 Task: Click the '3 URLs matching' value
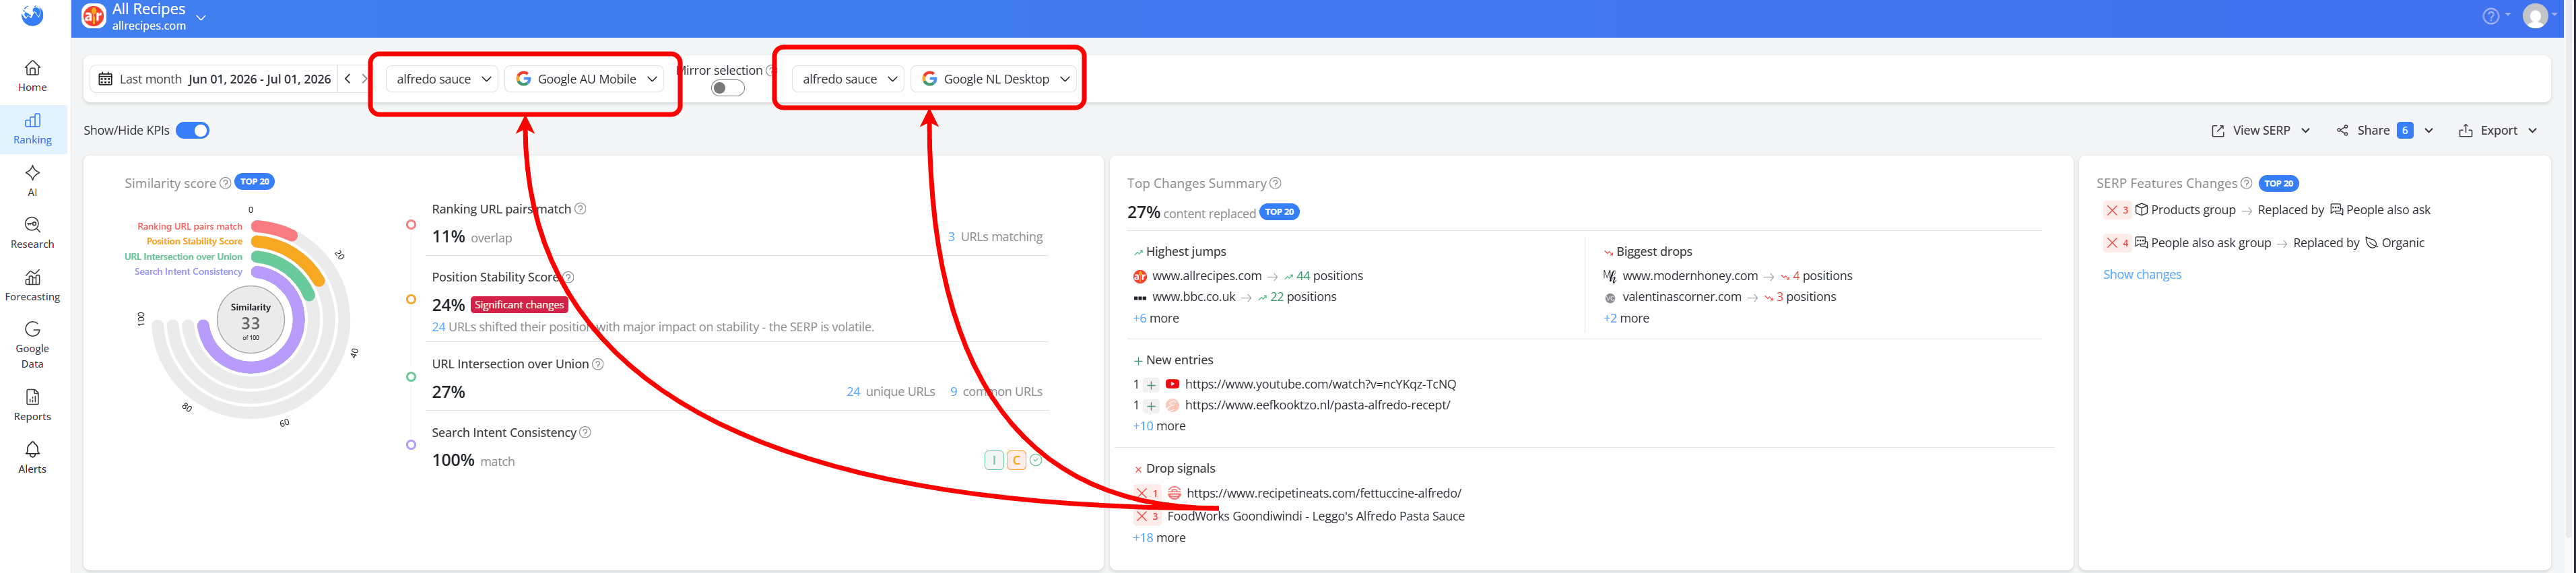pos(994,237)
